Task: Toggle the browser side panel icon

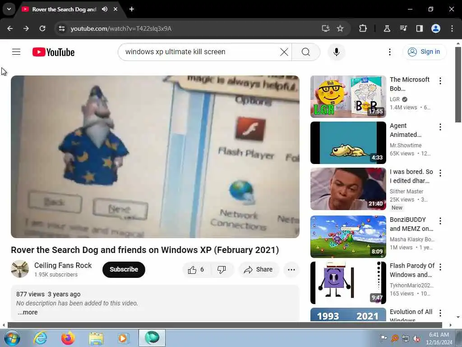Action: 419,28
